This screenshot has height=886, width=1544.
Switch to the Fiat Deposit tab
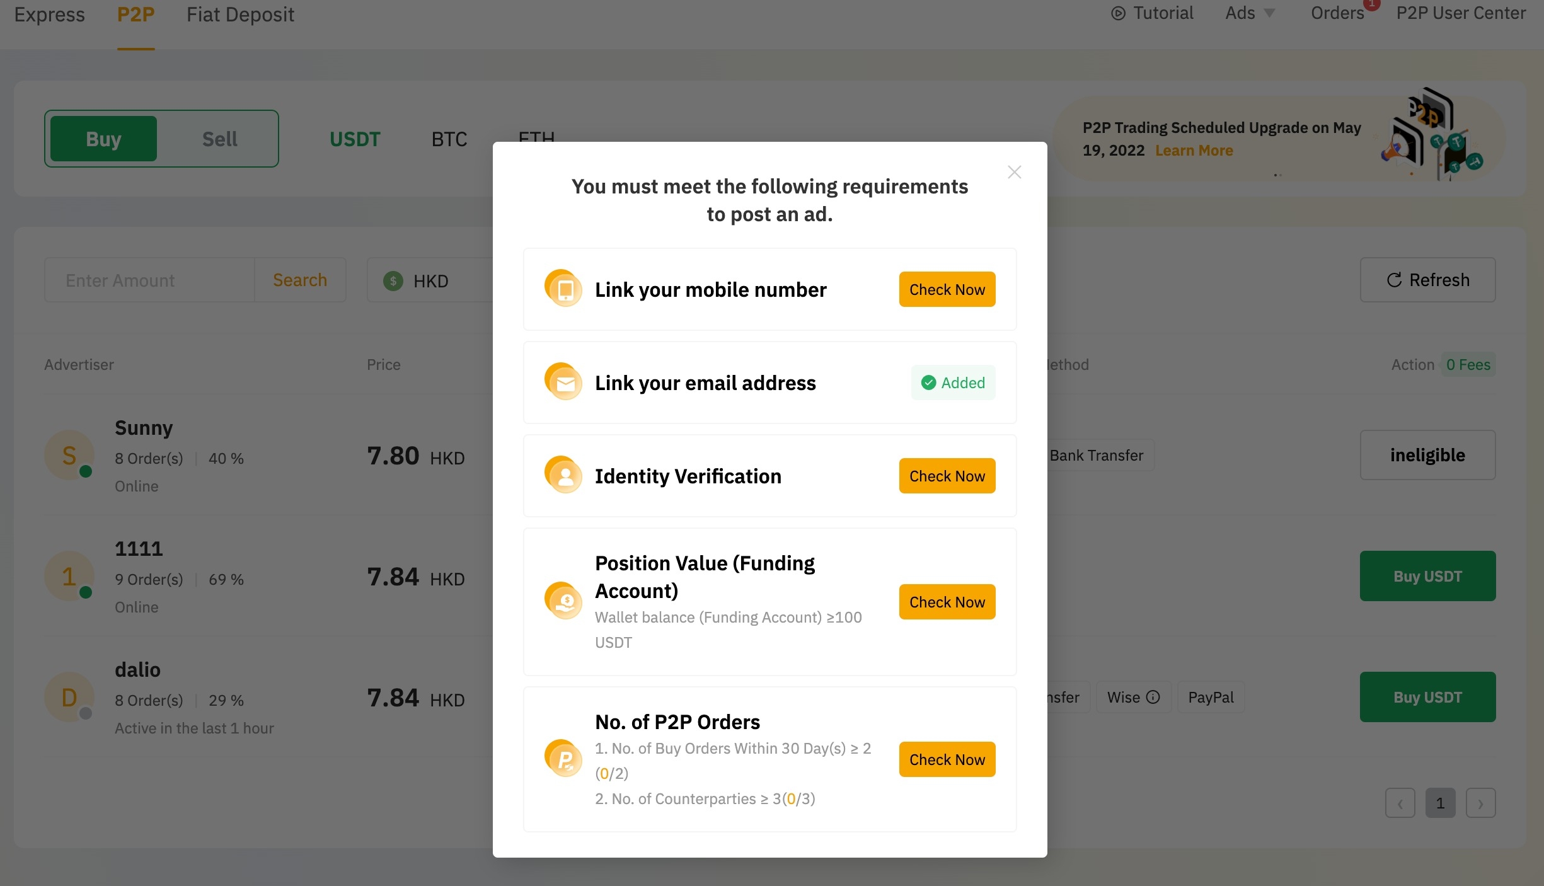point(240,14)
